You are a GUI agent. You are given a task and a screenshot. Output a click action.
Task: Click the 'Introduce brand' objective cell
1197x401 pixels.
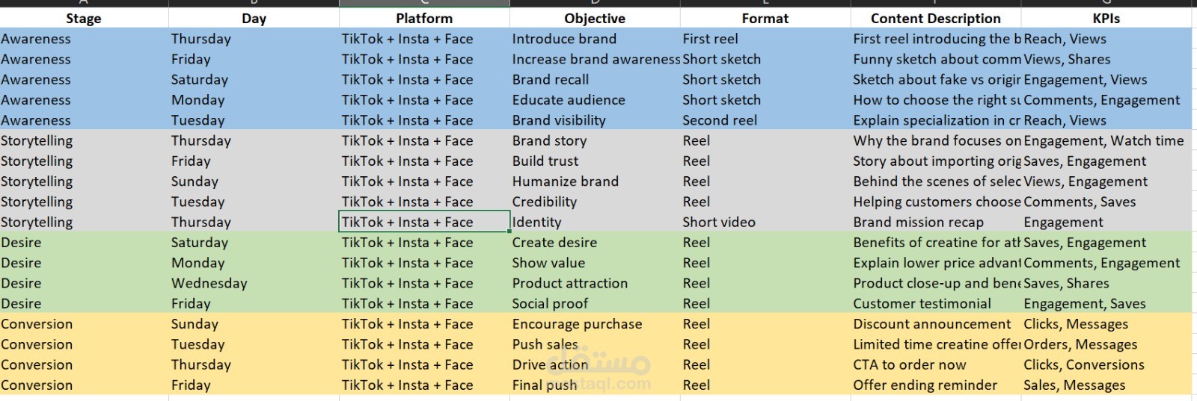595,39
